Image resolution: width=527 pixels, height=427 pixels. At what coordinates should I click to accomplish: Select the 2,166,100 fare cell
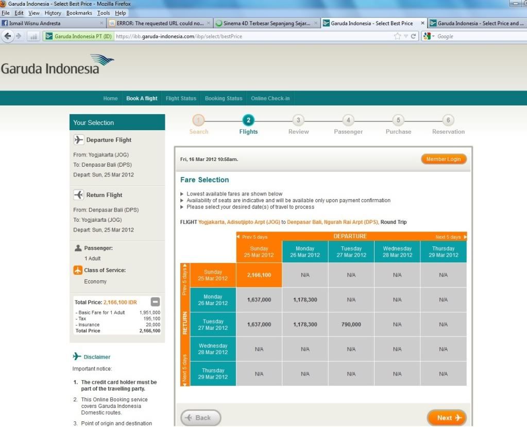pos(259,275)
